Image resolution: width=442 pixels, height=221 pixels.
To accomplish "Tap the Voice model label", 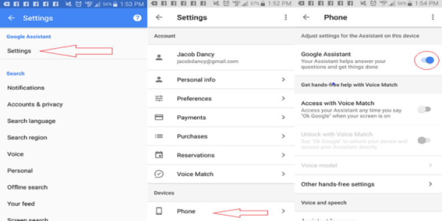I will pyautogui.click(x=319, y=165).
